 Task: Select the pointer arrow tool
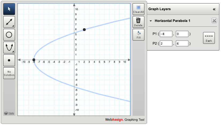(x=9, y=9)
